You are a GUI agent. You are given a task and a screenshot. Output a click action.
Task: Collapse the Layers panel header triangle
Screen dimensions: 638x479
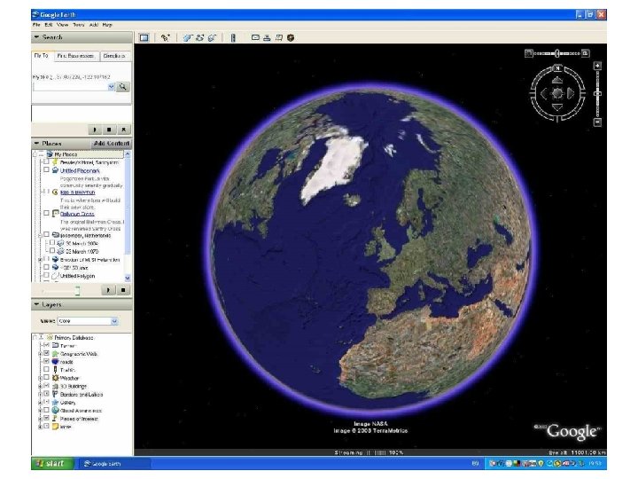tap(36, 304)
